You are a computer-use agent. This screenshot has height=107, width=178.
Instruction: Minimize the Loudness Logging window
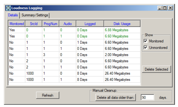point(160,8)
